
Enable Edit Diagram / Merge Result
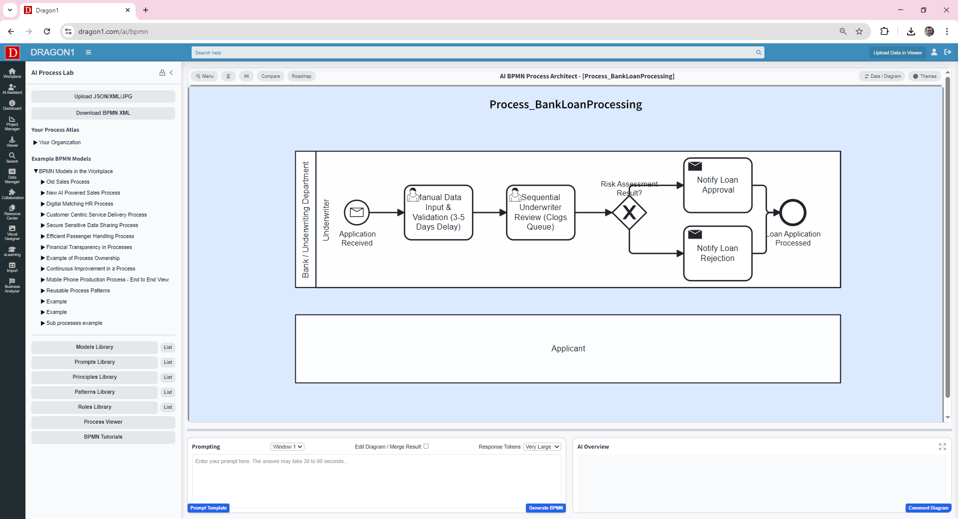[x=425, y=447]
